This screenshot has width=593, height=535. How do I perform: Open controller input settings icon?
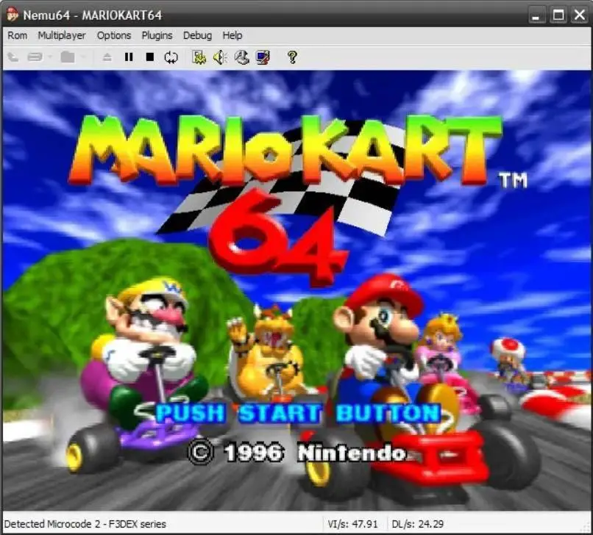coord(241,57)
